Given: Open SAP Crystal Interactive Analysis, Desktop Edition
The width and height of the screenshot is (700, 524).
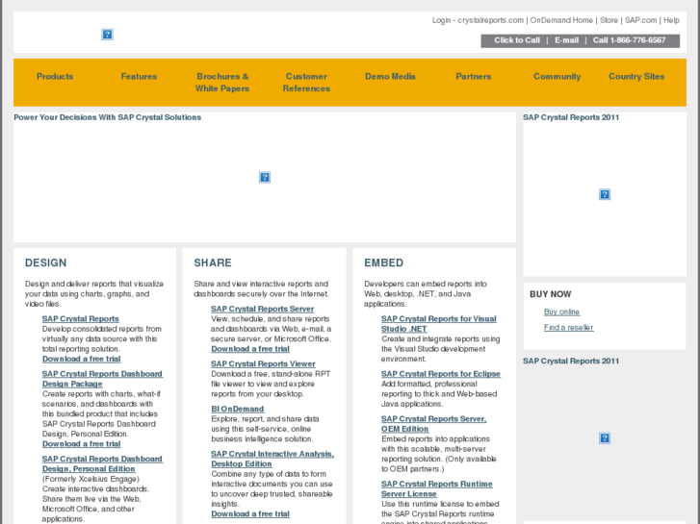Looking at the screenshot, I should [272, 459].
